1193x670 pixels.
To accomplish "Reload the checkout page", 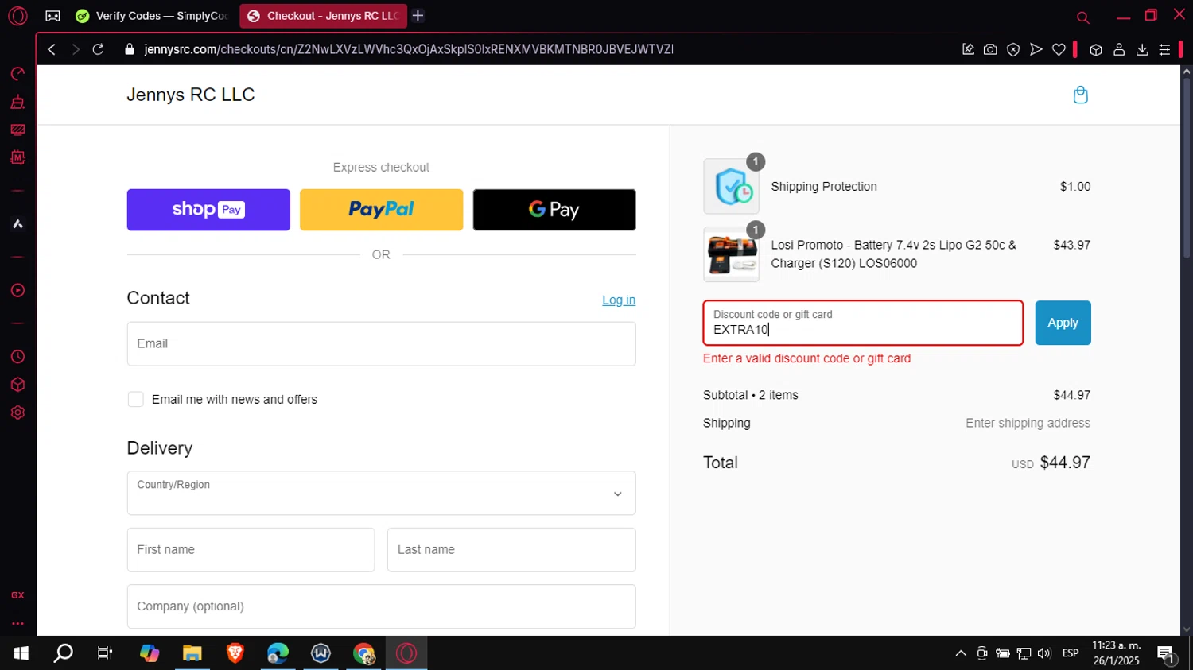I will [98, 49].
